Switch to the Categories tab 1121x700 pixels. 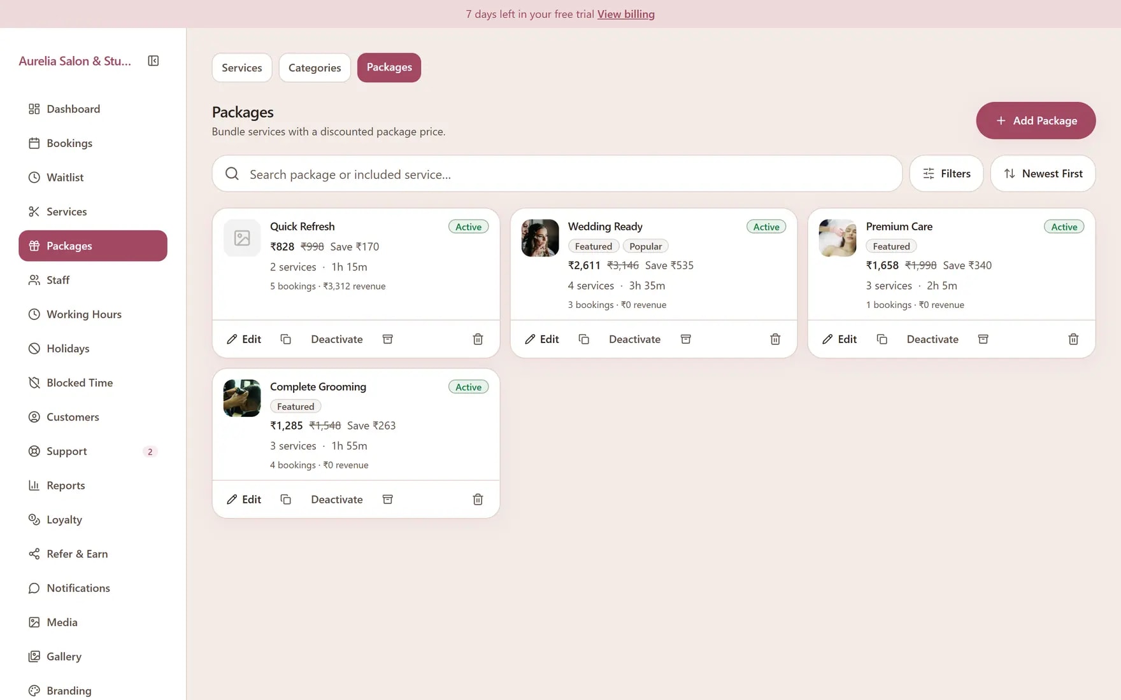[x=315, y=67]
